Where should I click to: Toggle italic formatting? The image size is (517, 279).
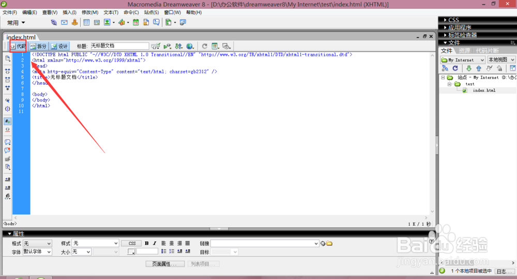[x=155, y=243]
